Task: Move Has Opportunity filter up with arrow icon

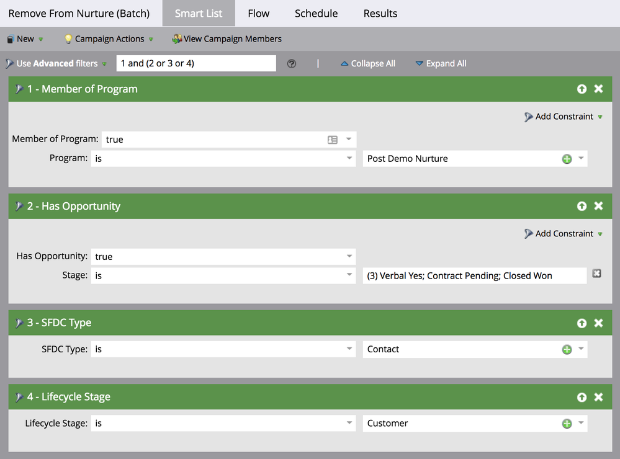Action: tap(582, 206)
